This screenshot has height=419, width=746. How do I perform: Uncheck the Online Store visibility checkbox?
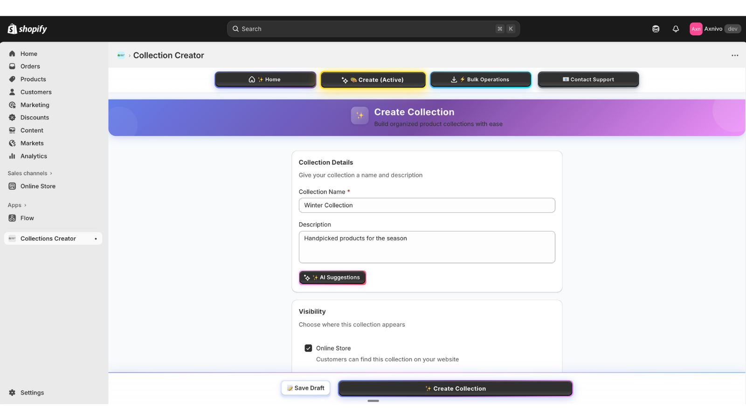coord(308,348)
